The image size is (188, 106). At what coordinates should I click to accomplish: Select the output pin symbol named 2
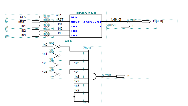coord(121,76)
